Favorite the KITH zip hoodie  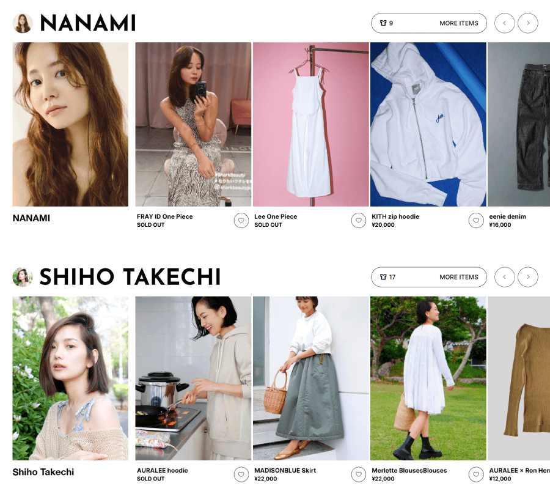click(x=476, y=220)
